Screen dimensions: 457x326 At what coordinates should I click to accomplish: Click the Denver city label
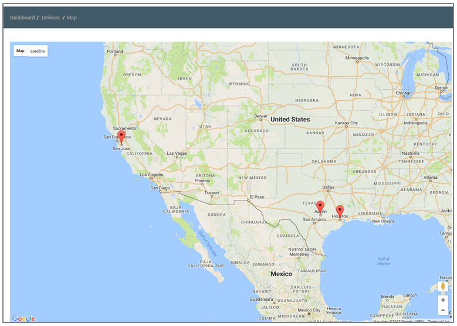[260, 116]
